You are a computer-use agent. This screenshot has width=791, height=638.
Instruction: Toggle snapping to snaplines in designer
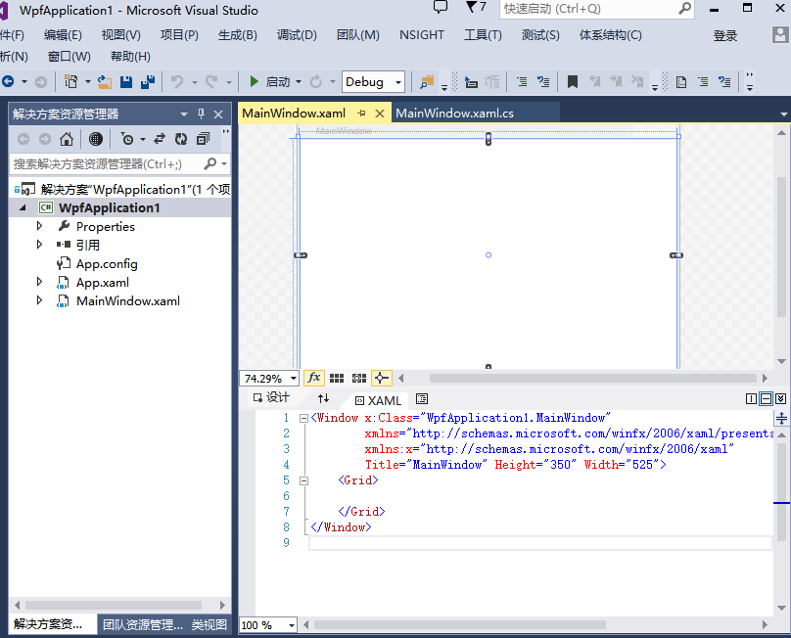381,378
